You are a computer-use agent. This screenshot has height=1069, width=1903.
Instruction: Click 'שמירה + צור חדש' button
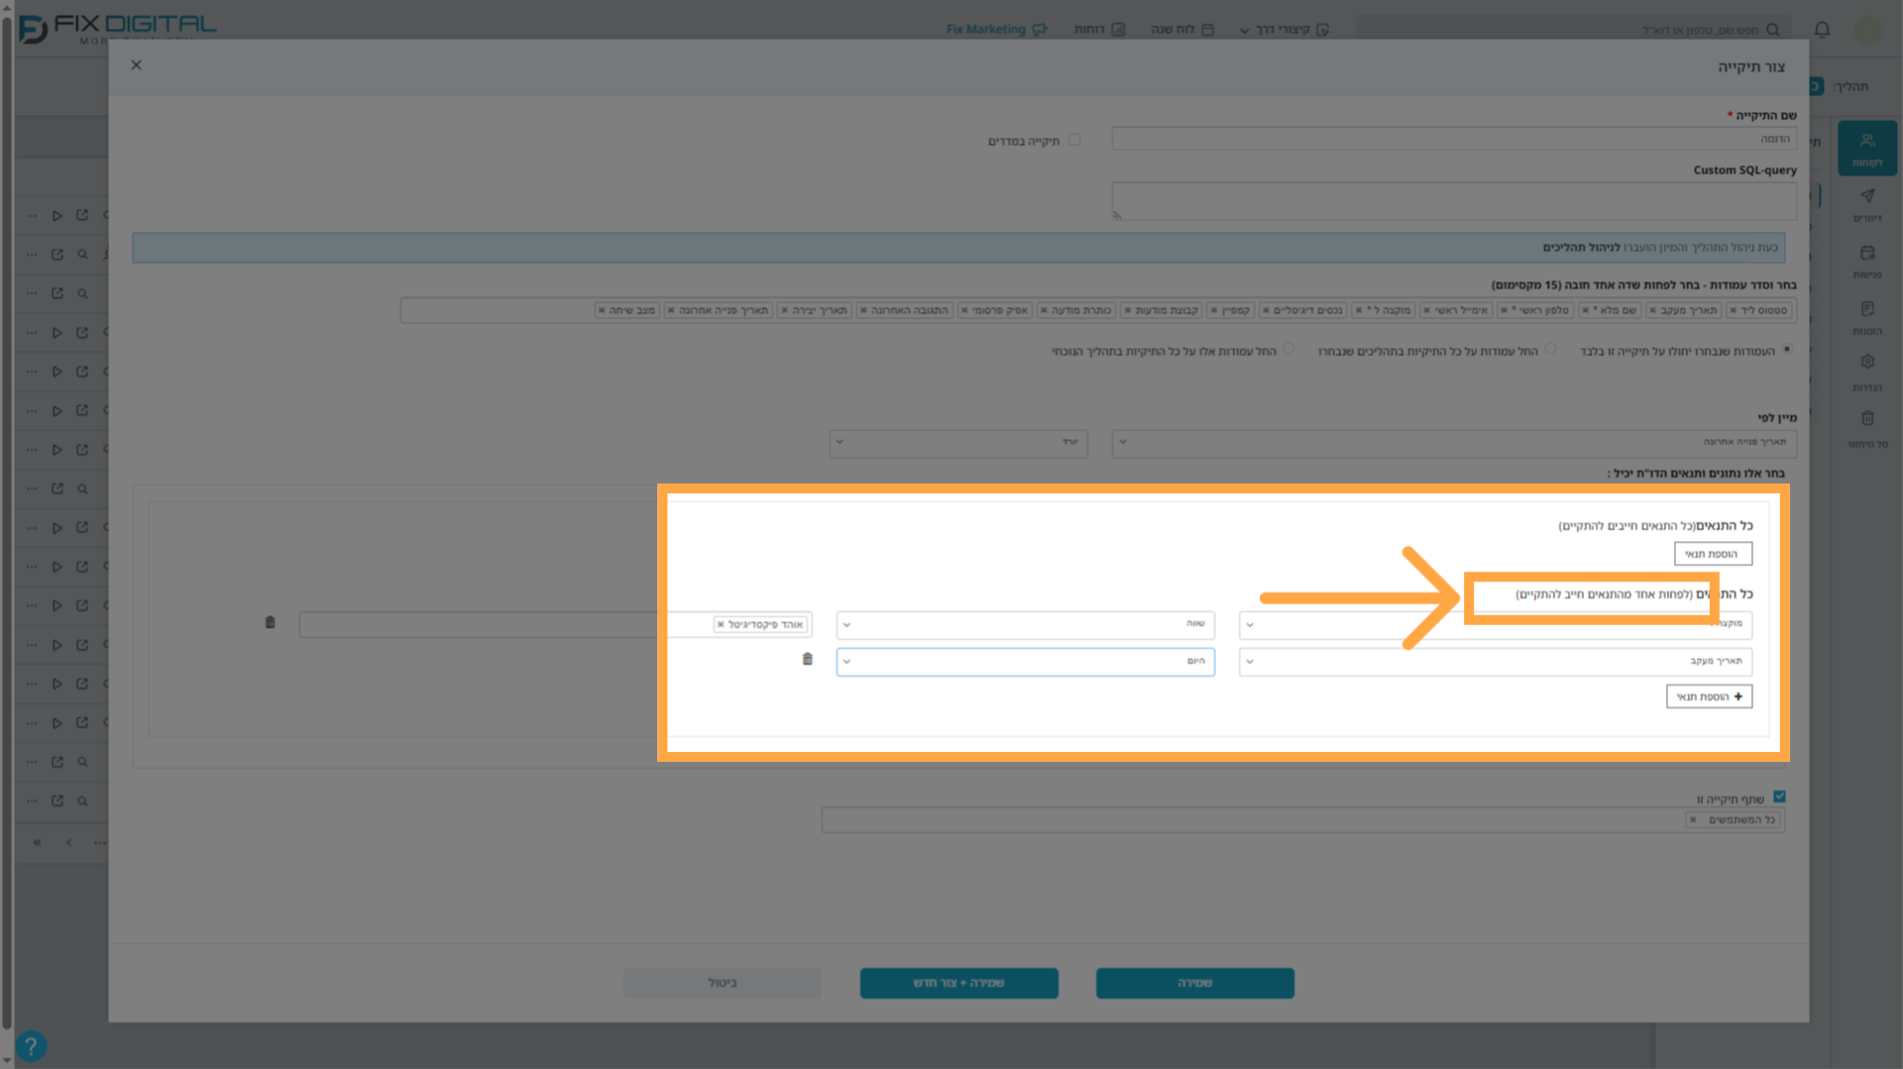click(x=958, y=983)
